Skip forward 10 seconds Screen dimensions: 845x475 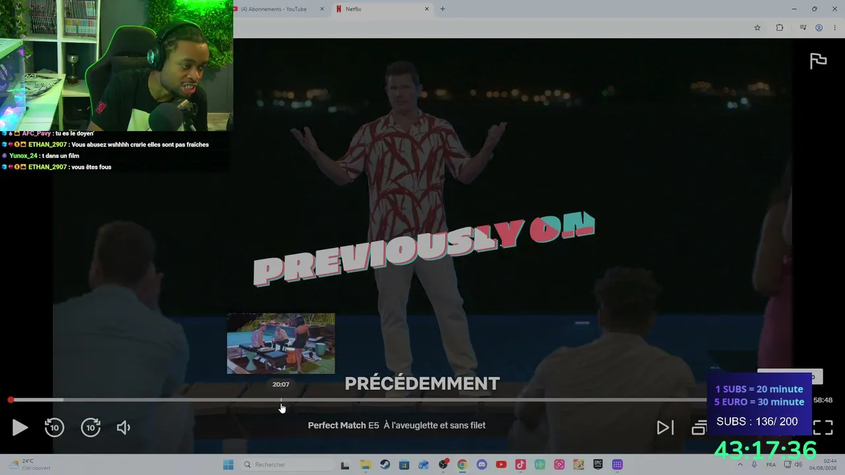click(90, 427)
